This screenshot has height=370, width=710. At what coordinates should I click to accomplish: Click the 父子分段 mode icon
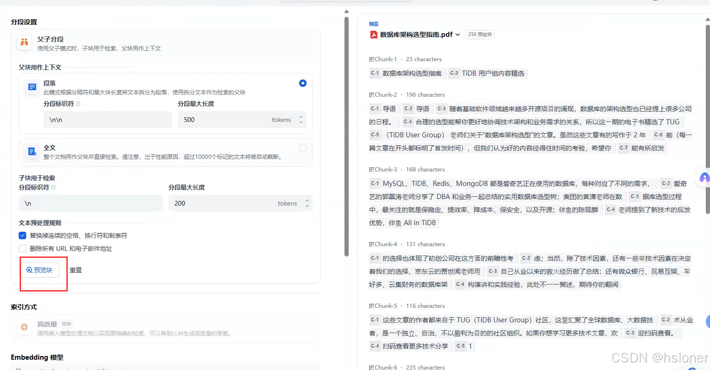tap(24, 43)
